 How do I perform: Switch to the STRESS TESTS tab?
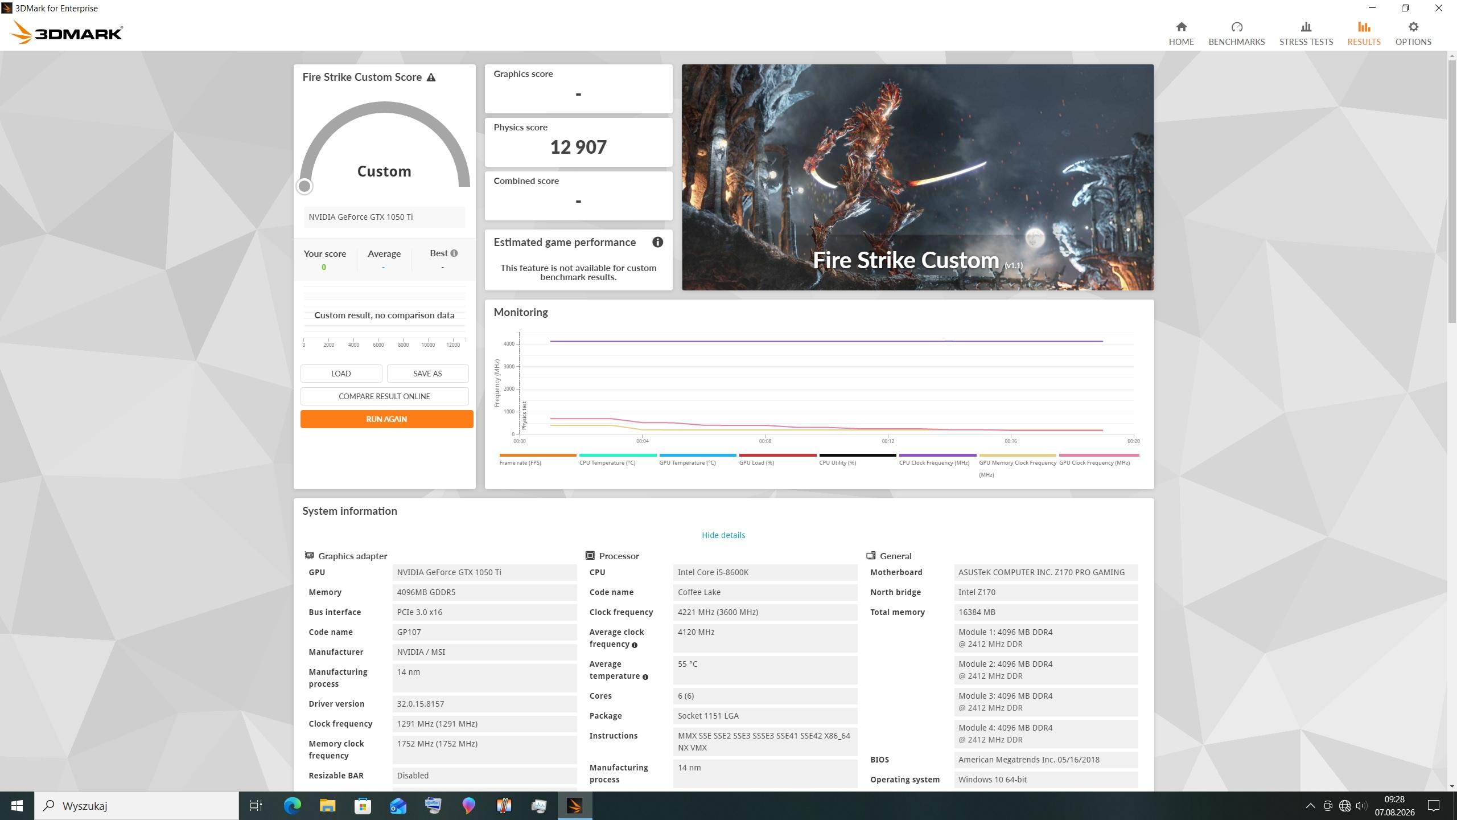tap(1306, 34)
